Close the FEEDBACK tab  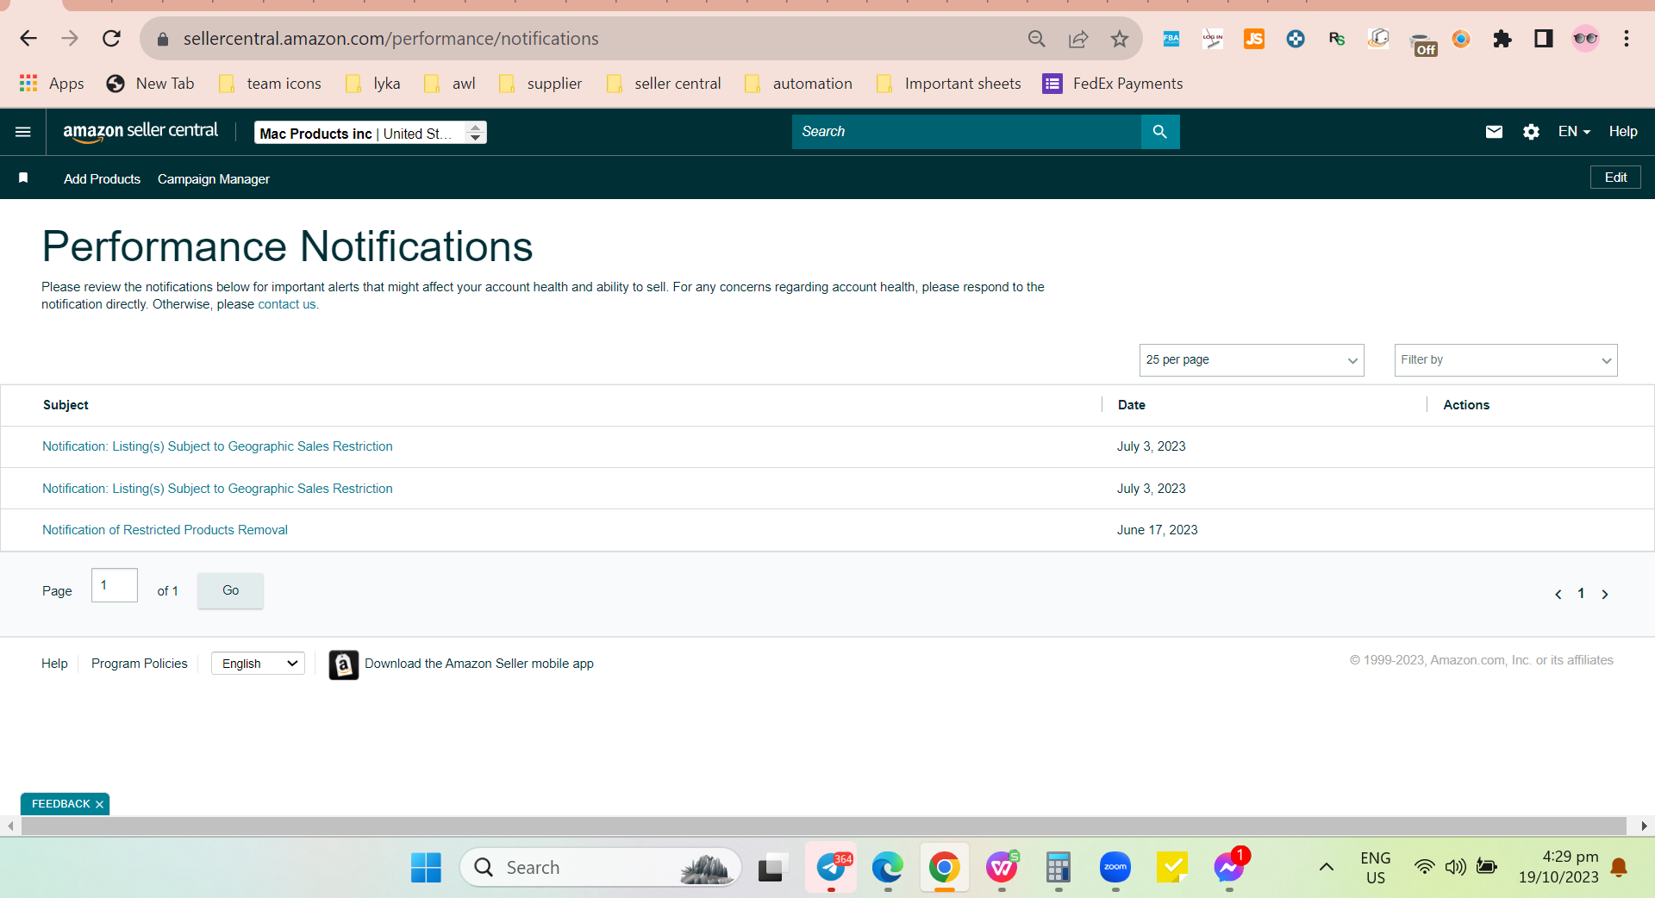(99, 804)
